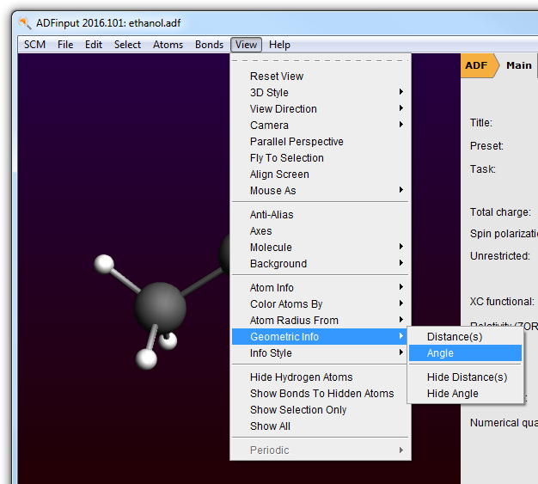Viewport: 538px width, 484px height.
Task: Open the Select menu
Action: click(x=127, y=45)
